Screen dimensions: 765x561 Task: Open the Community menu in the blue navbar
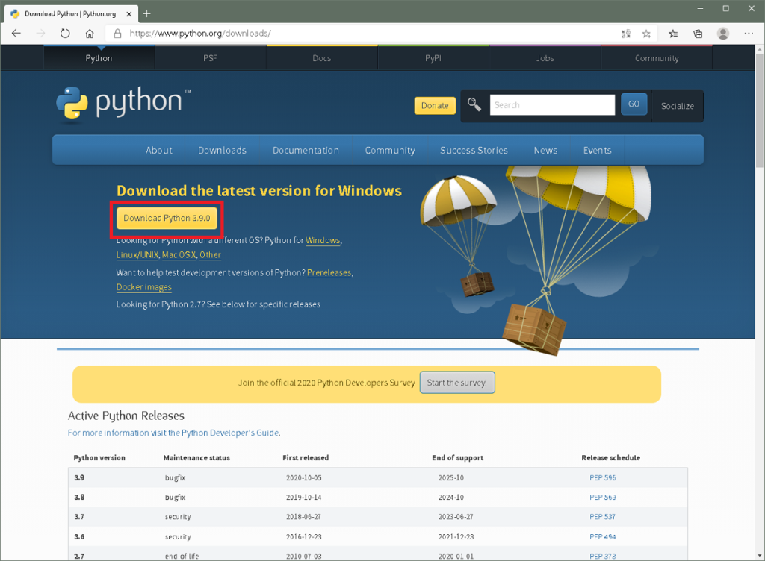(390, 151)
